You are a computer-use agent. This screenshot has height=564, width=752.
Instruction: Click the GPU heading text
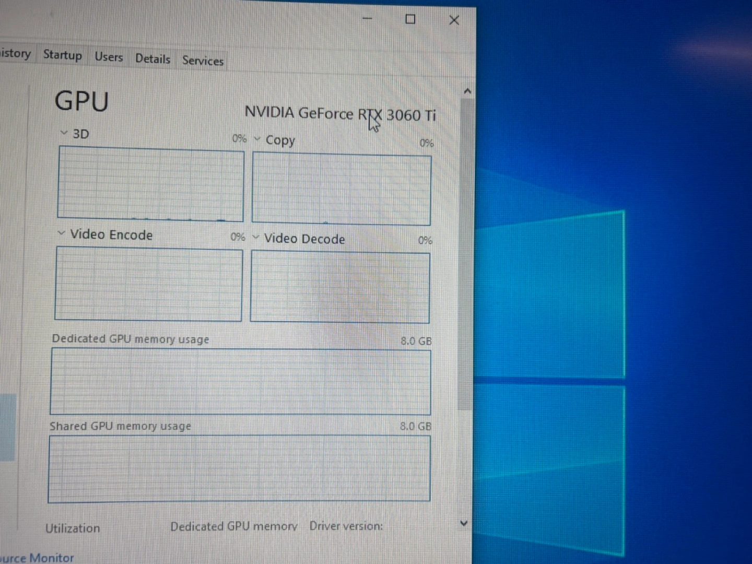(x=82, y=101)
